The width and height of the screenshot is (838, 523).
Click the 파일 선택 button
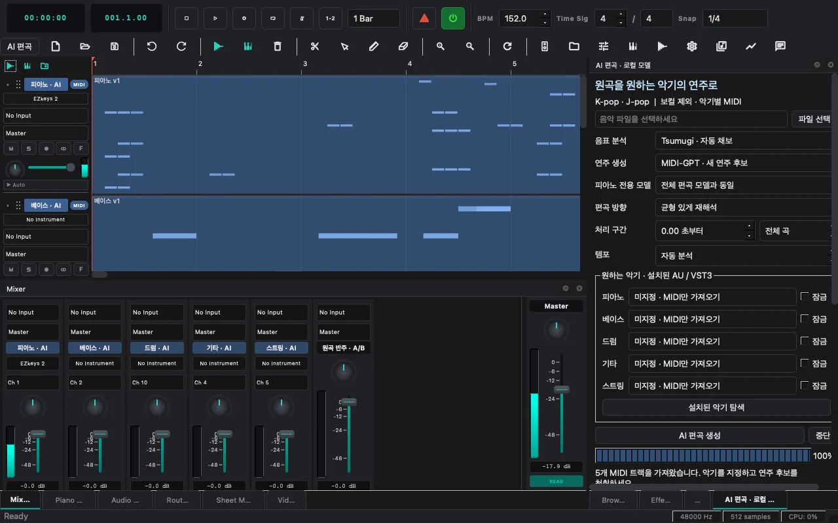click(x=814, y=119)
